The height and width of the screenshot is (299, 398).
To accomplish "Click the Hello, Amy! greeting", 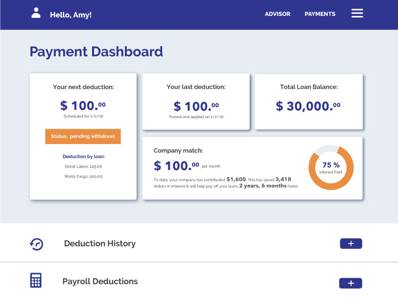I will [71, 15].
